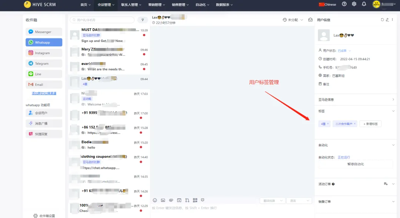Image resolution: width=400 pixels, height=218 pixels.
Task: Open the Elodie conversation
Action: pyautogui.click(x=109, y=144)
